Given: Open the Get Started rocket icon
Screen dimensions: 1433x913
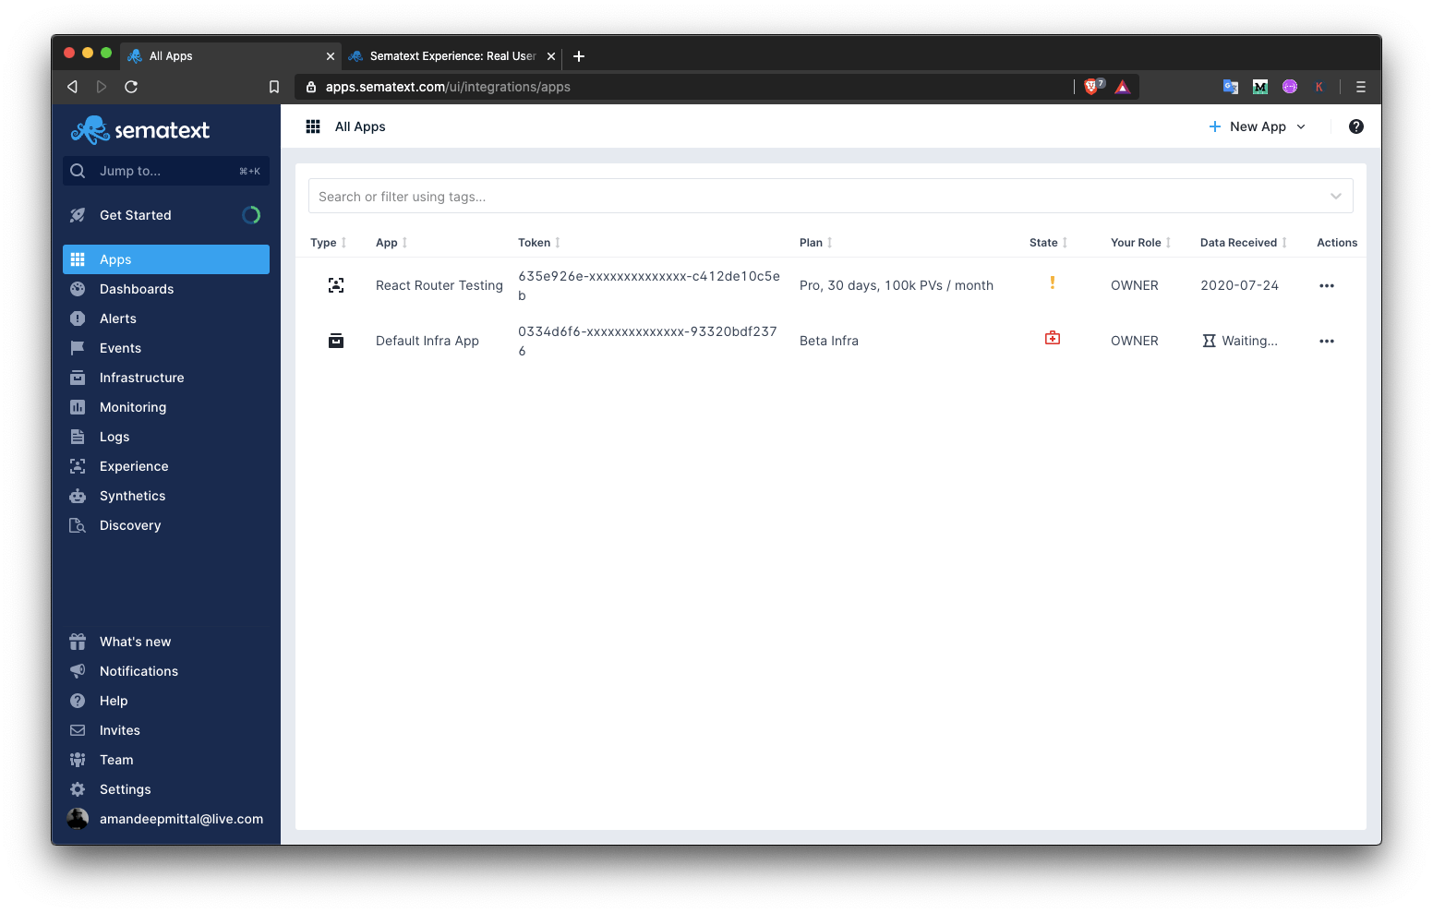Looking at the screenshot, I should [x=78, y=215].
